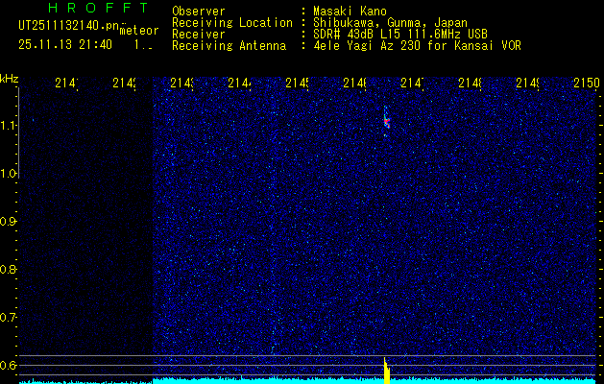This screenshot has height=384, width=604.
Task: Click the 2145 time axis label
Action: pyautogui.click(x=297, y=84)
